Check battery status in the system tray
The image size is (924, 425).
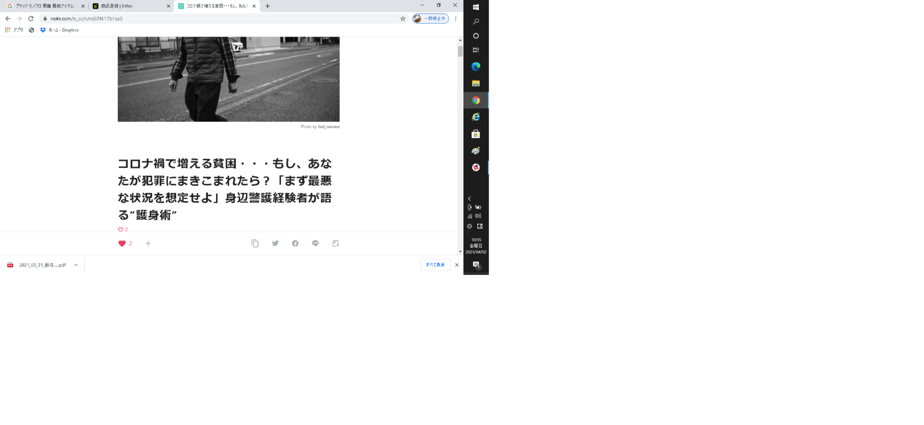478,207
